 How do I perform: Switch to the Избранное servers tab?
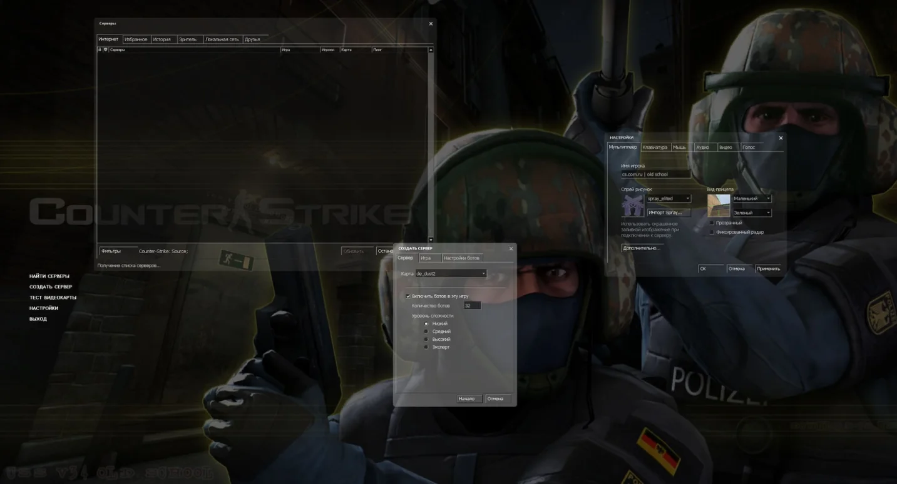[136, 39]
